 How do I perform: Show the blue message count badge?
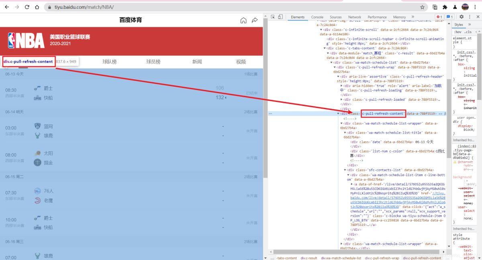[450, 17]
